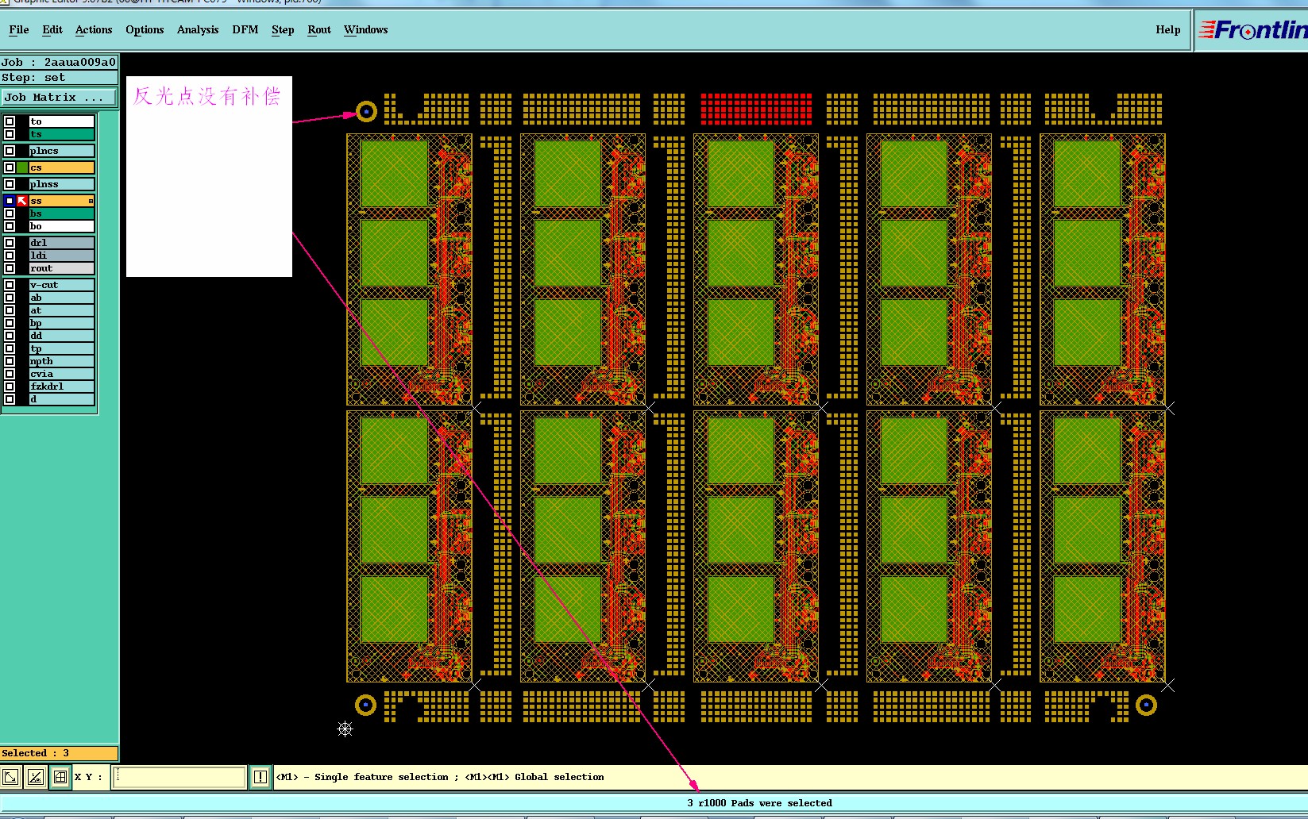The height and width of the screenshot is (819, 1308).
Task: Toggle display checkbox for layer npth
Action: click(10, 361)
